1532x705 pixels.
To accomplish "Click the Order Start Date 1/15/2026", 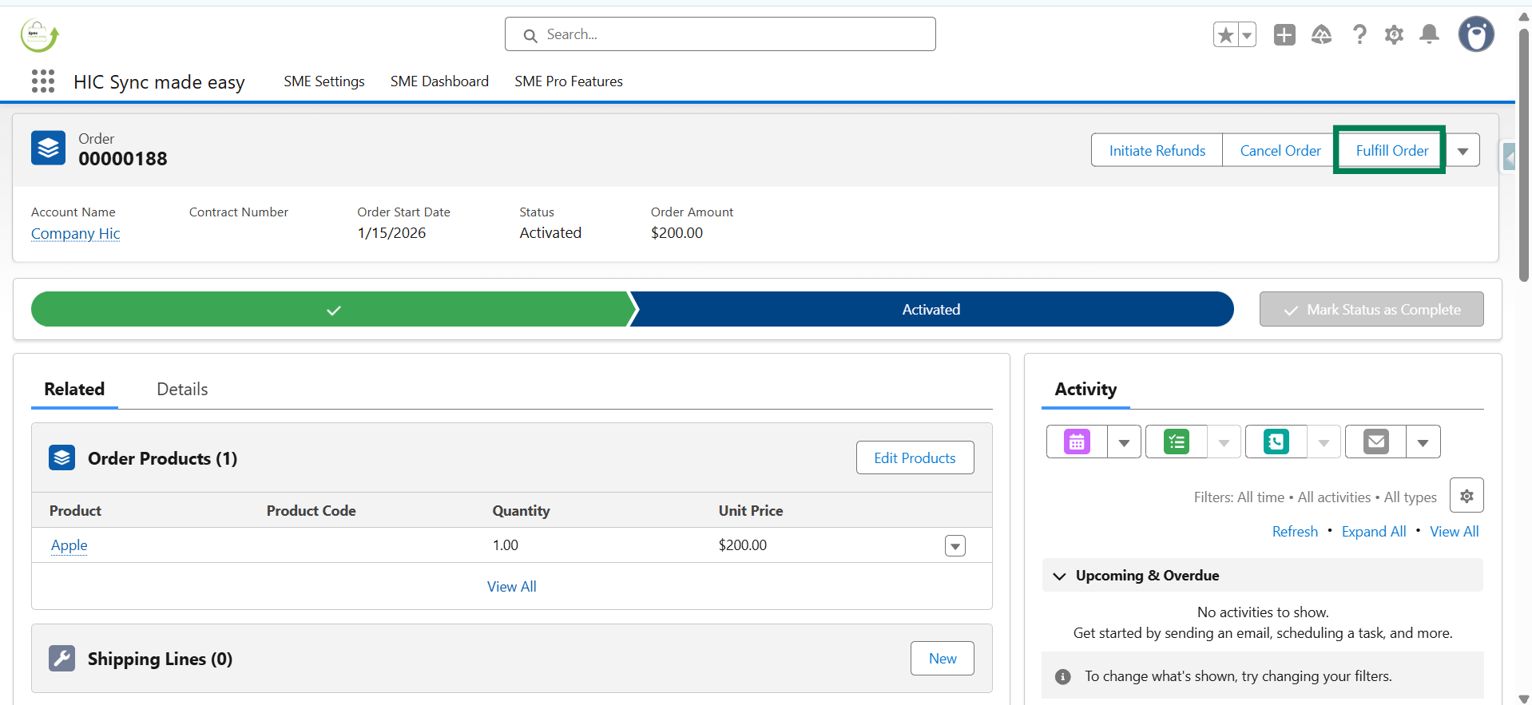I will 391,233.
